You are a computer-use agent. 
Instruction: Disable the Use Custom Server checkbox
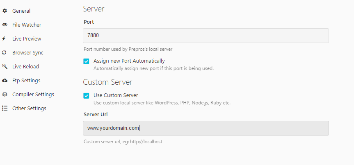86,96
